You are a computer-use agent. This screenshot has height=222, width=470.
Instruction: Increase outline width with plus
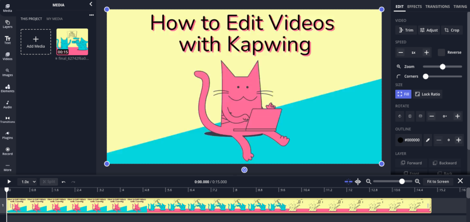click(x=459, y=140)
